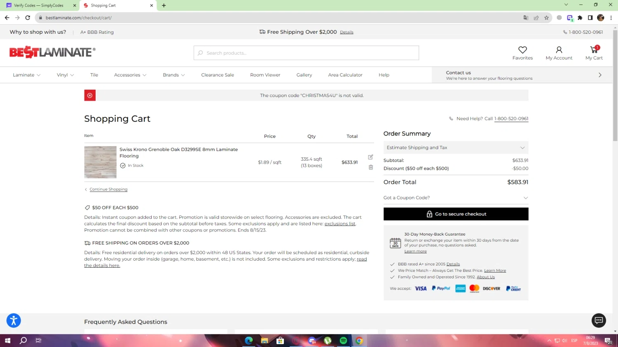618x347 pixels.
Task: Expand Estimate Shipping and Tax
Action: point(456,148)
